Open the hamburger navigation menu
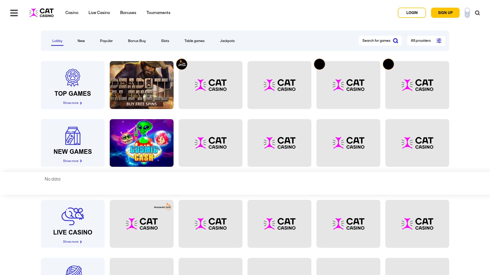The height and width of the screenshot is (275, 490). pos(14,13)
